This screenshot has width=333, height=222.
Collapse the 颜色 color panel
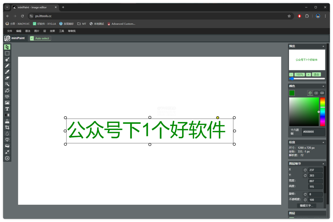click(323, 86)
